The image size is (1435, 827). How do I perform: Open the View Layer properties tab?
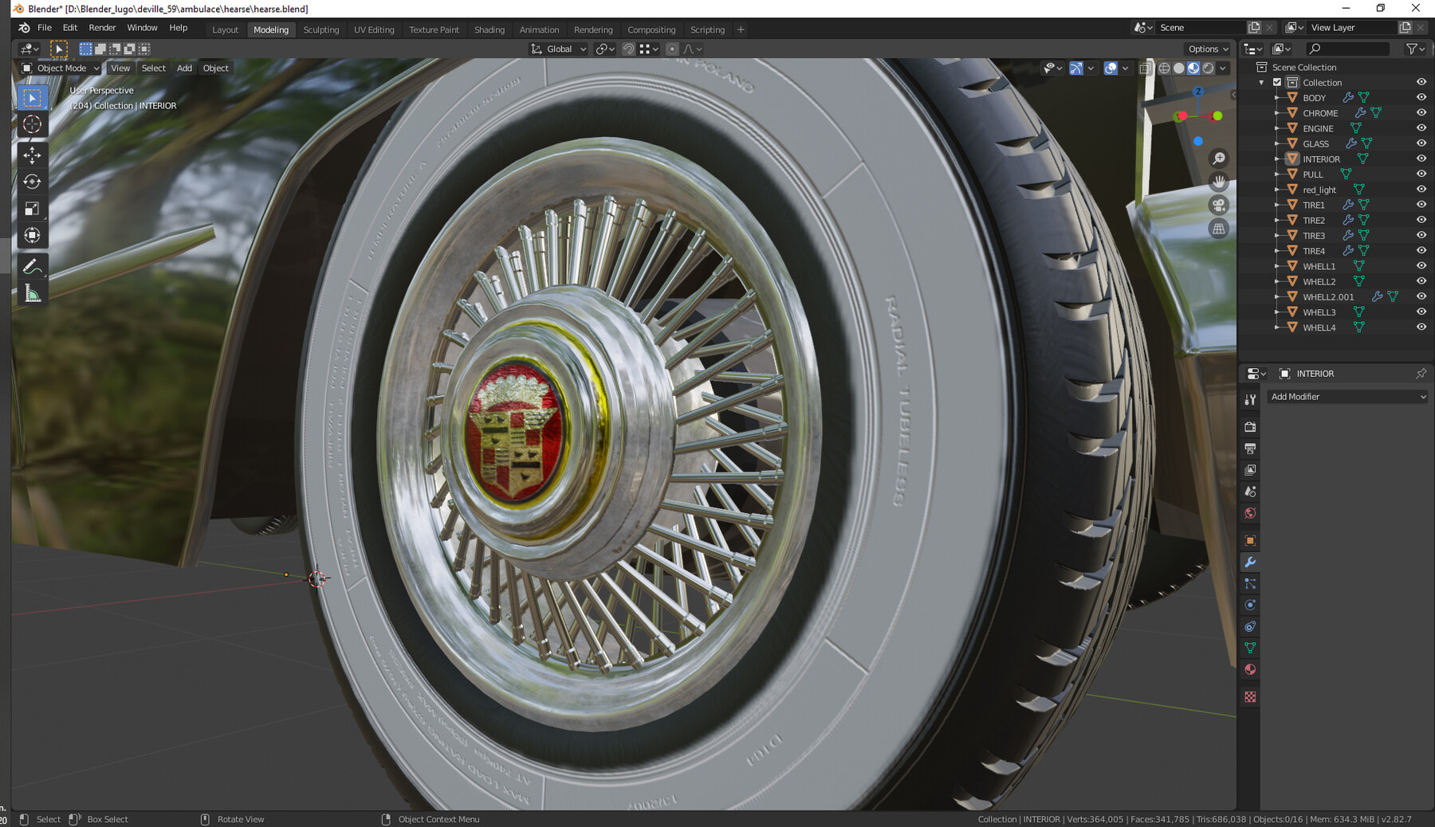point(1250,470)
